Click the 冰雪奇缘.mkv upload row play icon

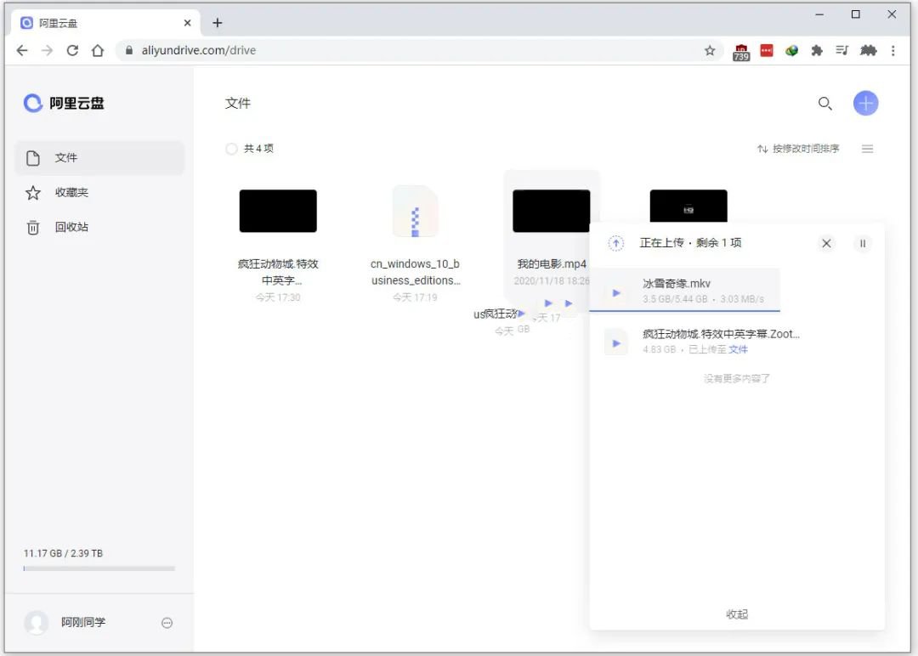click(x=616, y=292)
